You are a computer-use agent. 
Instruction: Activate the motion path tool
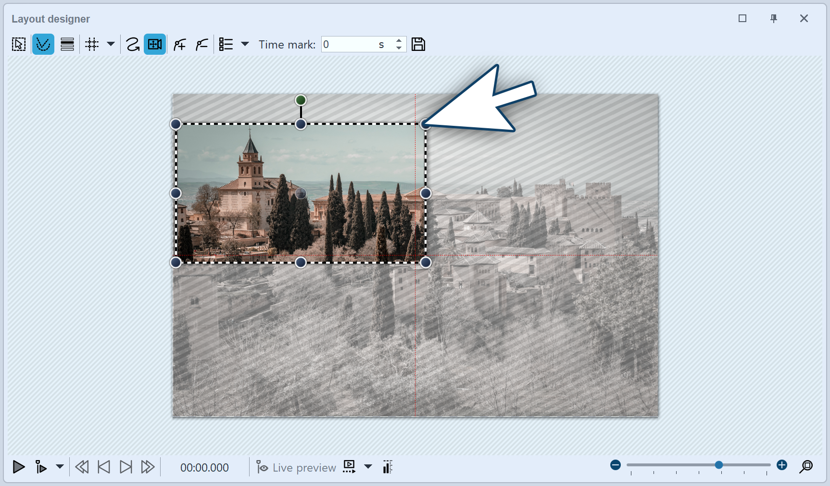click(43, 44)
